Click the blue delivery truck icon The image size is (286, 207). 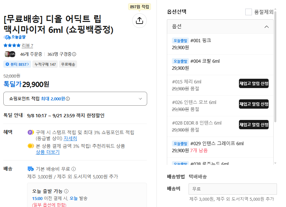pos(31,169)
